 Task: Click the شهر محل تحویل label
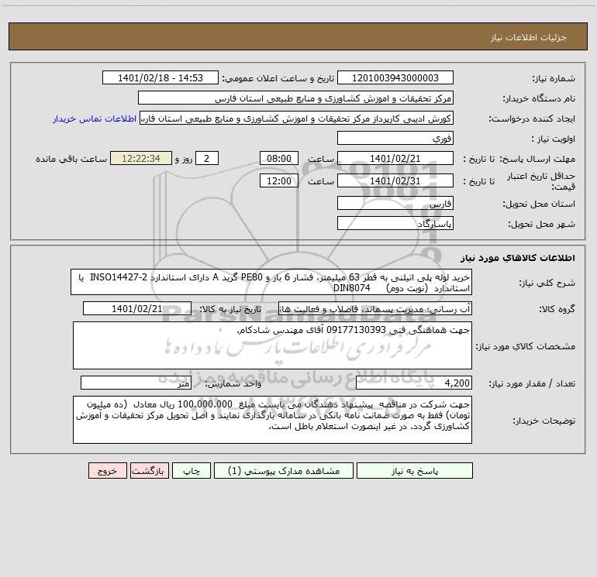tap(541, 224)
